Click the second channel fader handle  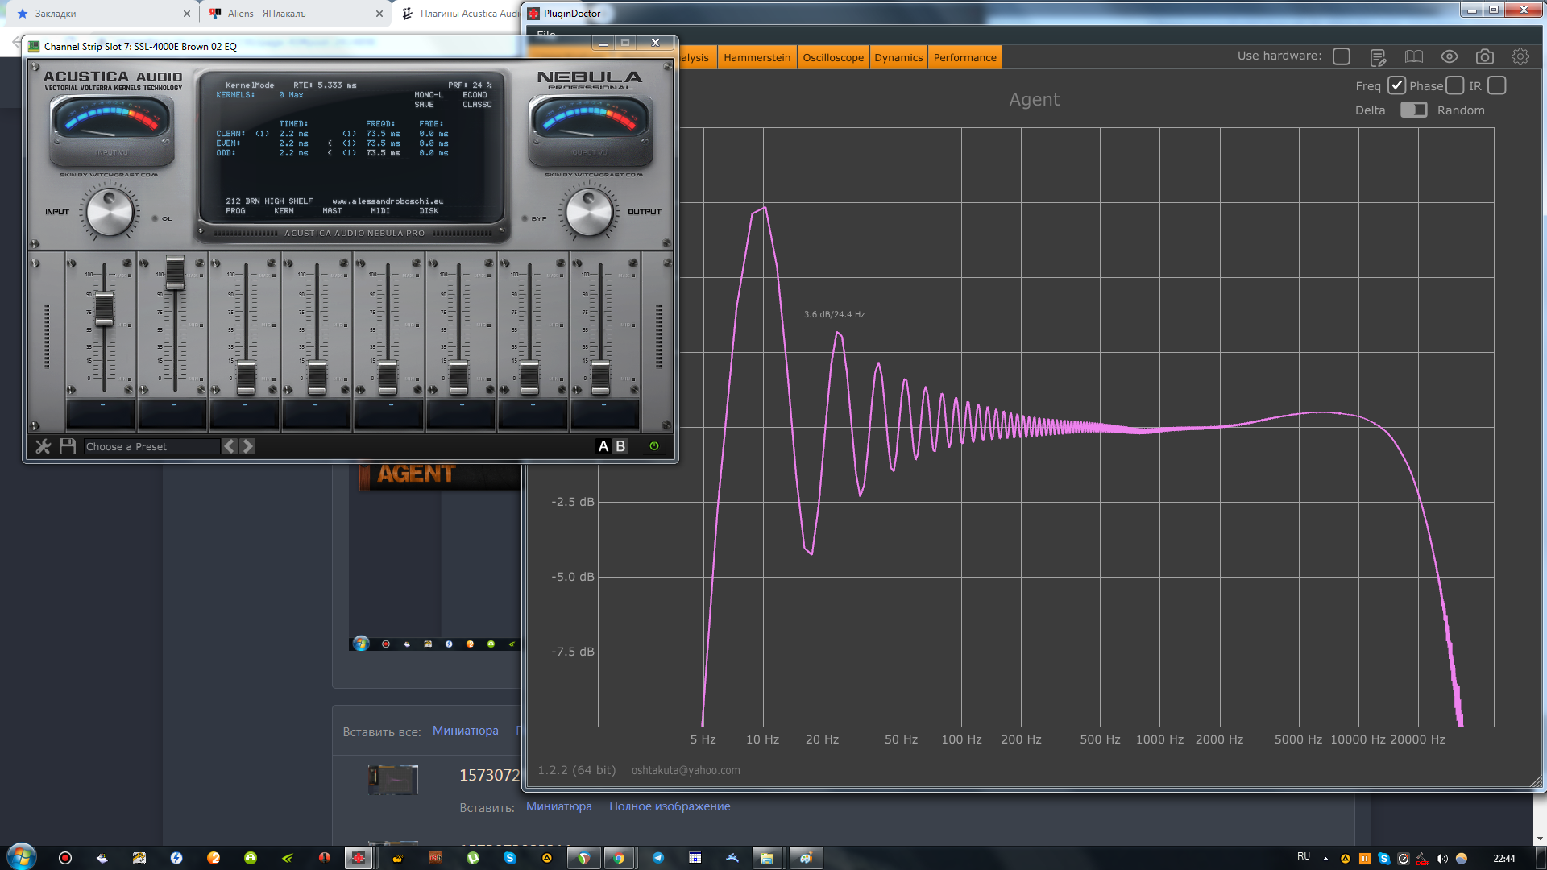tap(175, 272)
